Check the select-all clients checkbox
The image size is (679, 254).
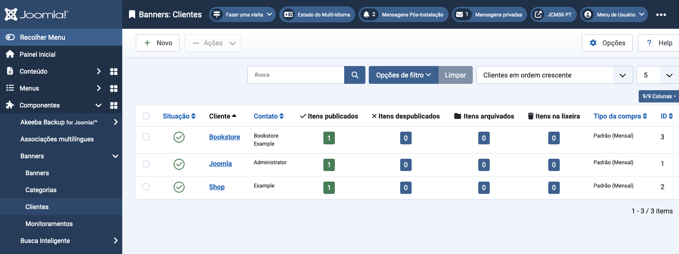(x=146, y=116)
